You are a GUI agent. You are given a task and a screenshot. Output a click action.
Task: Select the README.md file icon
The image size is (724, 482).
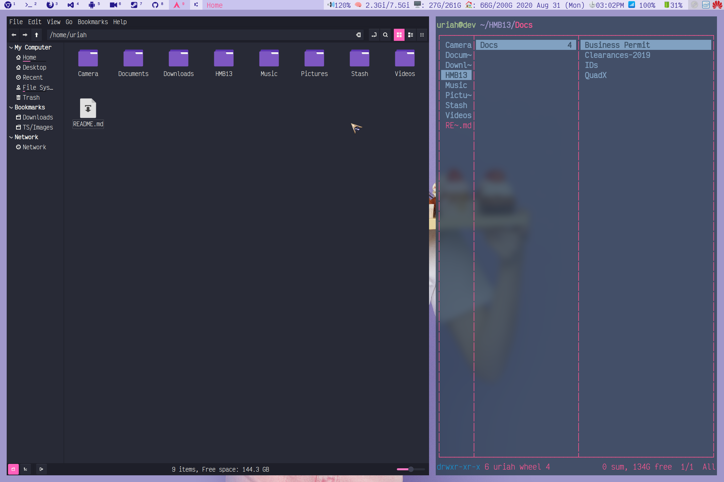point(88,108)
